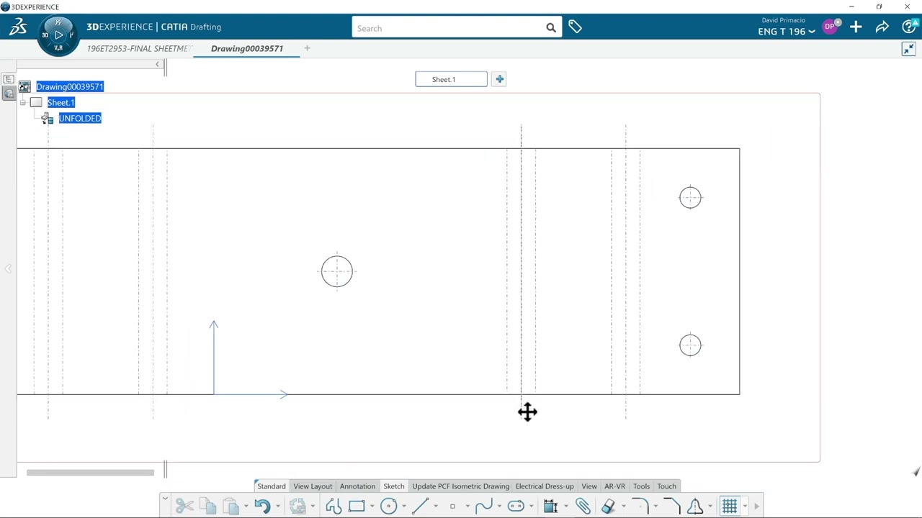Open the AR-VR tab
The height and width of the screenshot is (518, 922).
pos(614,486)
